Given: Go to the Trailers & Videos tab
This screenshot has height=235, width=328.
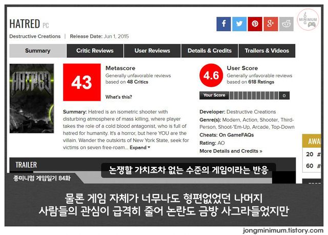Looking at the screenshot, I should [267, 51].
